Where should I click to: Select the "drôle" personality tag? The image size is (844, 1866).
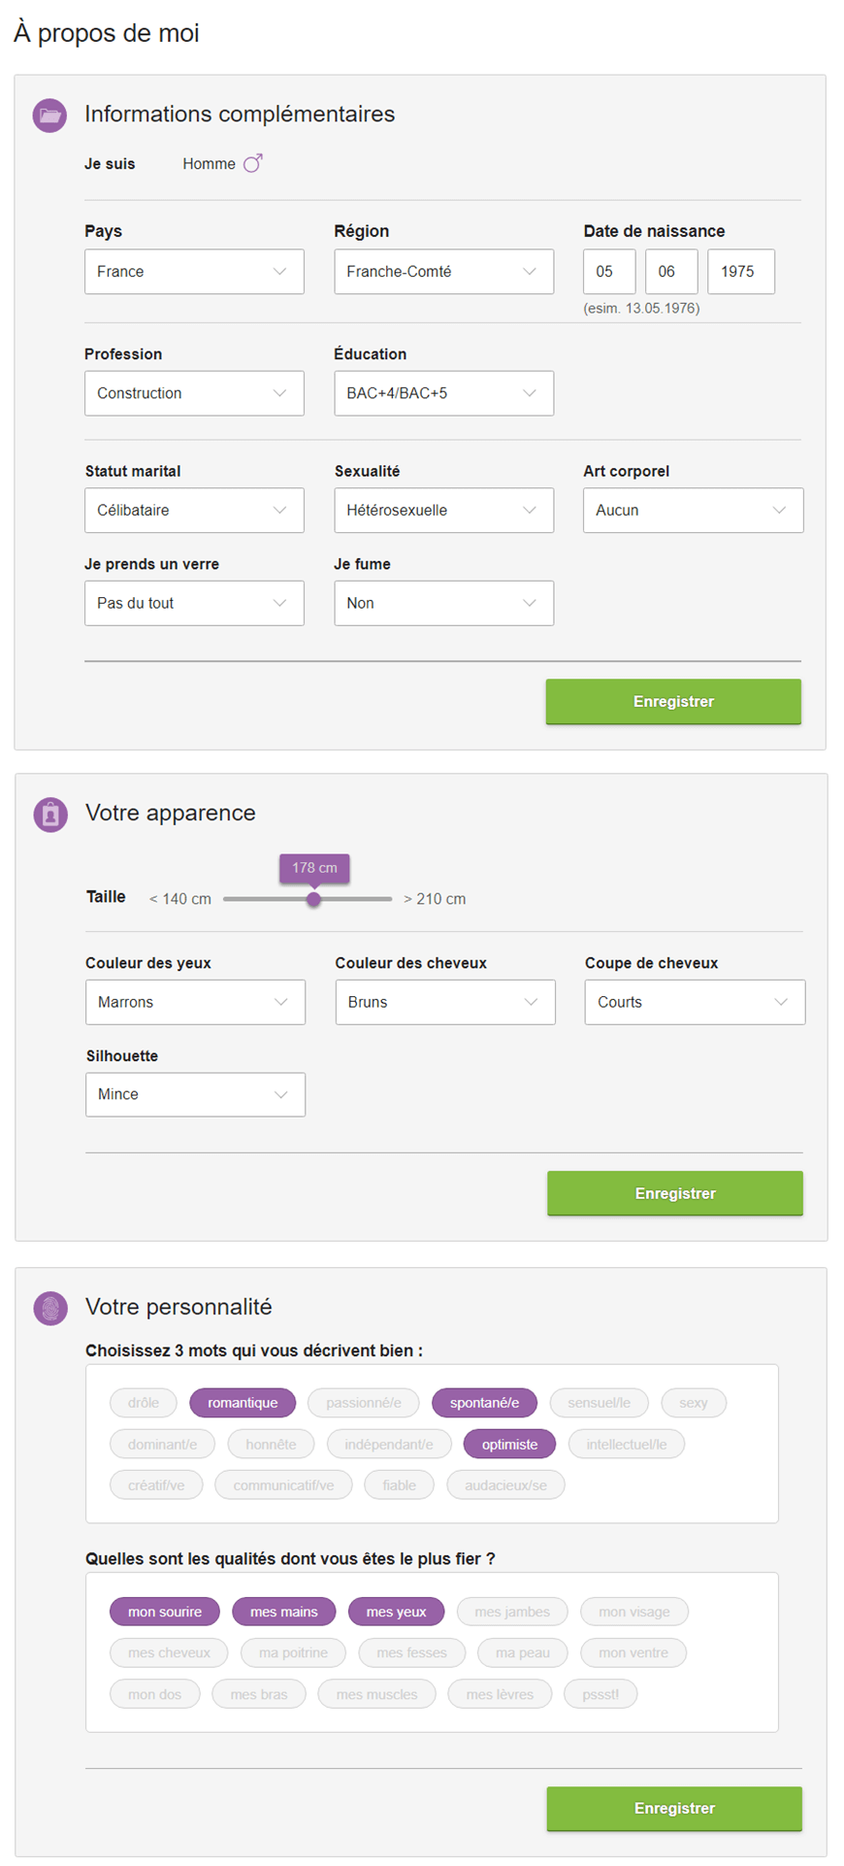pos(144,1403)
